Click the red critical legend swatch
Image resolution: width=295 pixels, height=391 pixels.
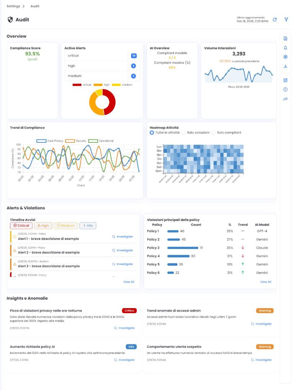(77, 85)
